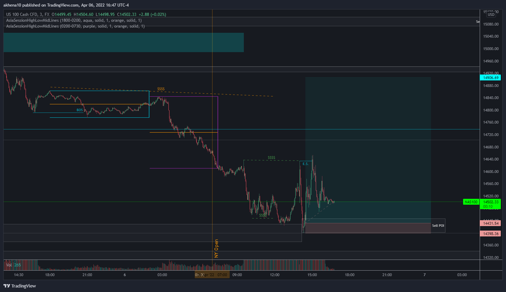Select the second AsiaSessionHighLowMidLines (0200-0730) indicator legend
Screen dimensions: 506x292
[x=75, y=26]
